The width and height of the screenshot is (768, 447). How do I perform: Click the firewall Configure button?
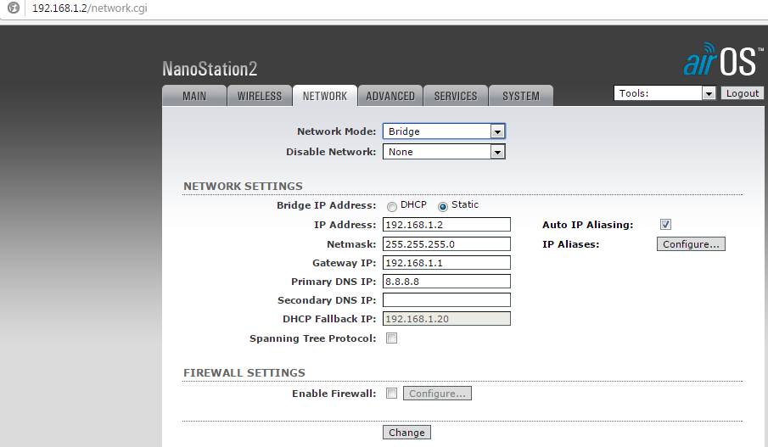pos(437,394)
